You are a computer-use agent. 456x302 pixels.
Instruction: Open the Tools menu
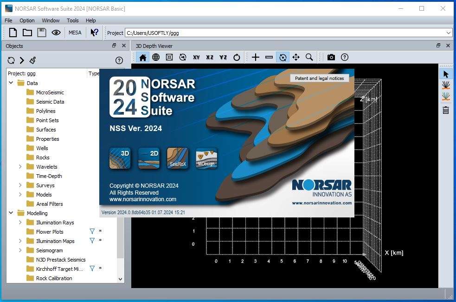tap(72, 20)
